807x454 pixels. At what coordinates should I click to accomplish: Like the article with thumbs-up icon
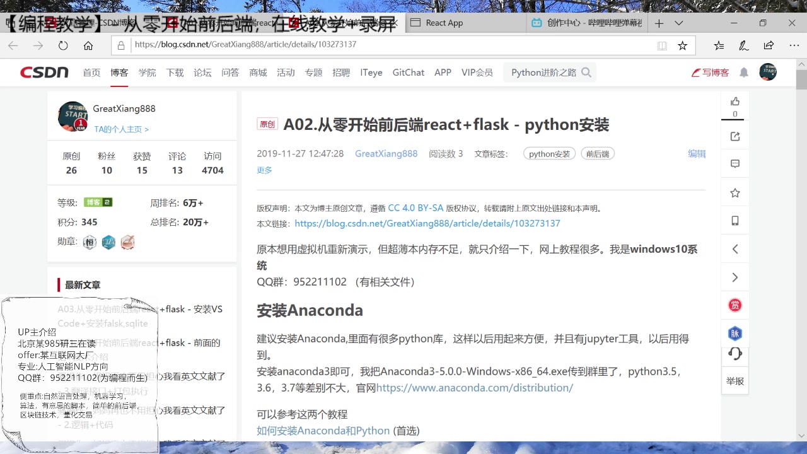click(x=735, y=102)
